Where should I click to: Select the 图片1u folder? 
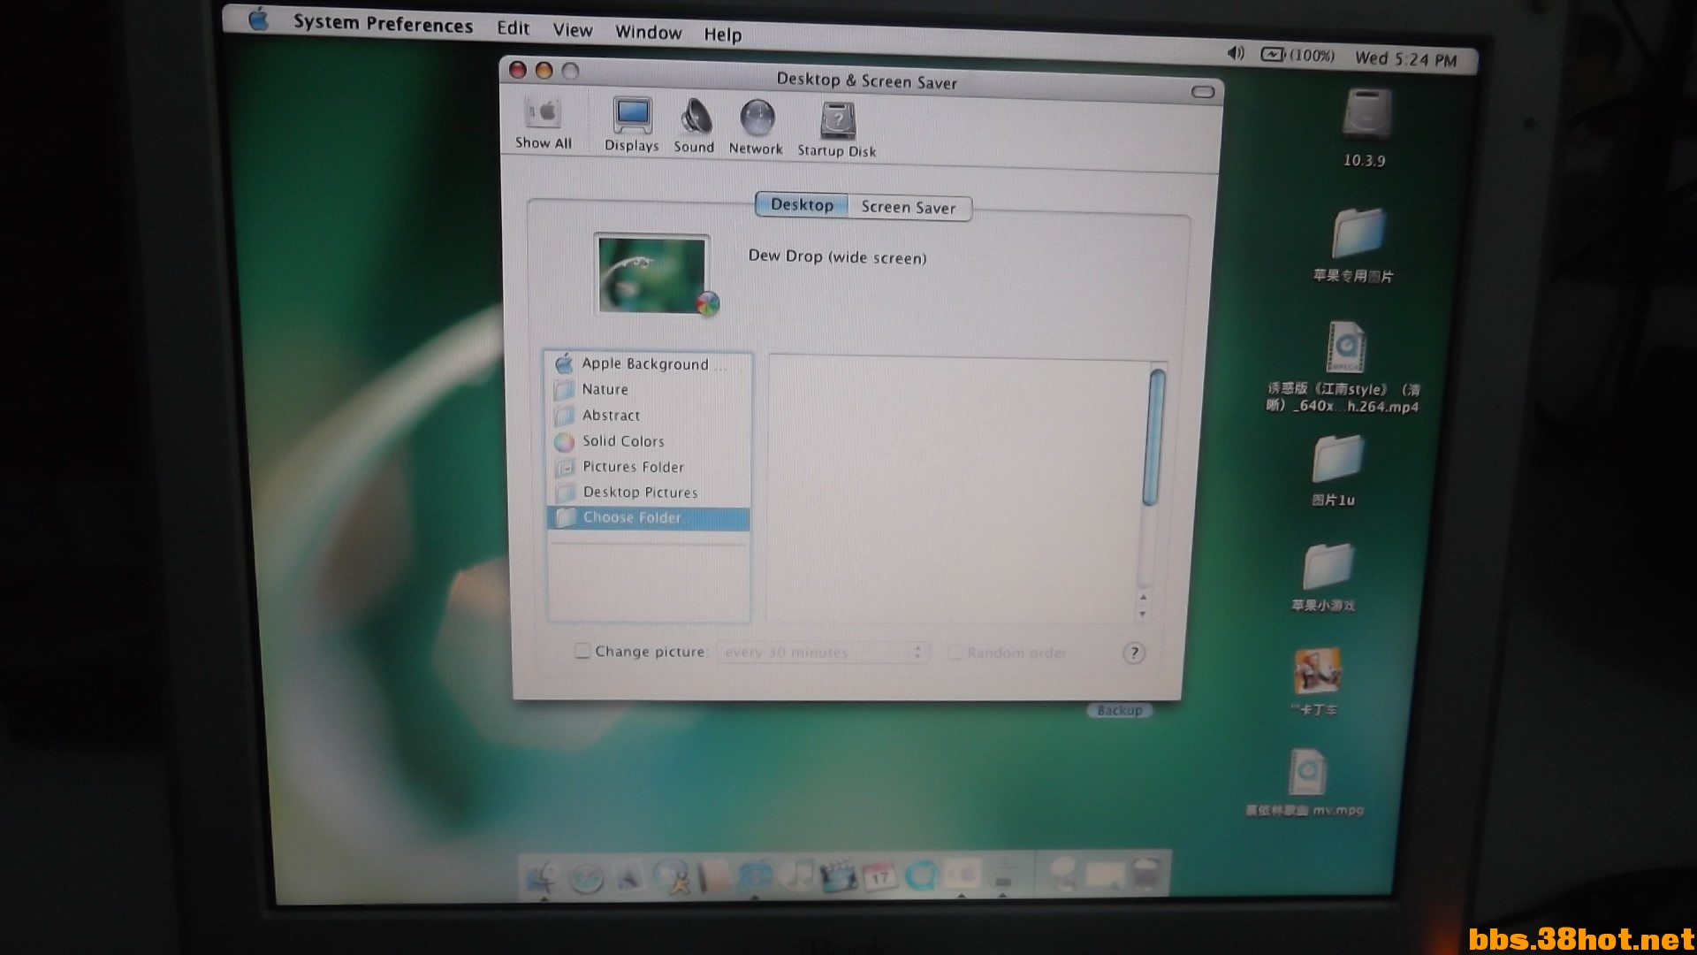[1336, 459]
